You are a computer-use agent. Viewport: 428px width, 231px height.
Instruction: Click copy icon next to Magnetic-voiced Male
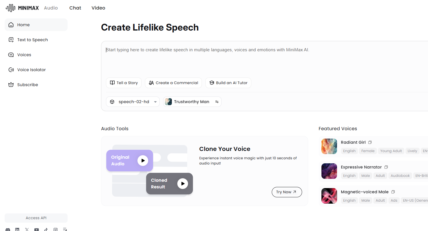point(393,192)
